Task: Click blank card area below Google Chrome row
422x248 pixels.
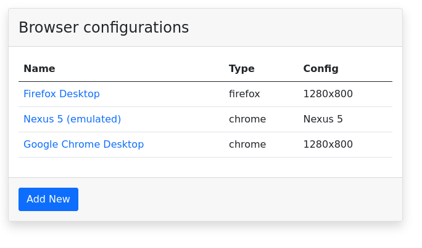Action: (x=204, y=167)
